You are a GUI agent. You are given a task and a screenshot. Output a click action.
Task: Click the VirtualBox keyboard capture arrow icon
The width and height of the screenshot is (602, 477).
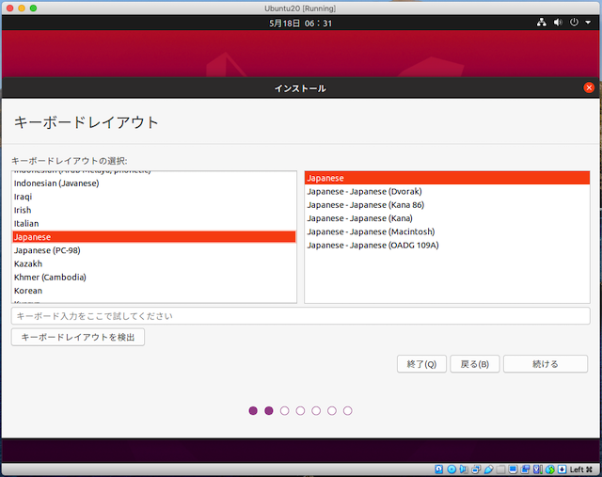click(x=562, y=469)
